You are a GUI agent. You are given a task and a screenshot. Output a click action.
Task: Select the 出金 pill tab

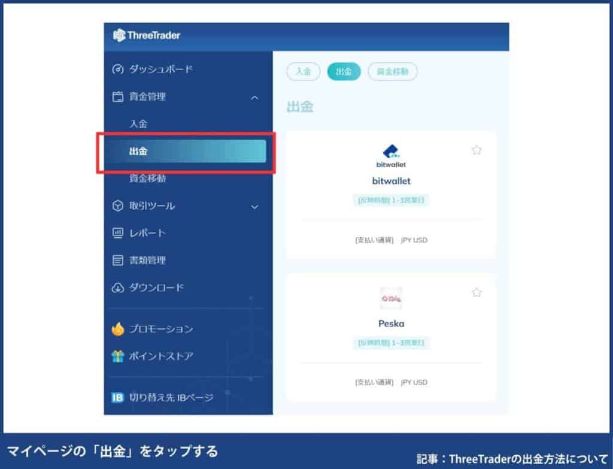[344, 72]
